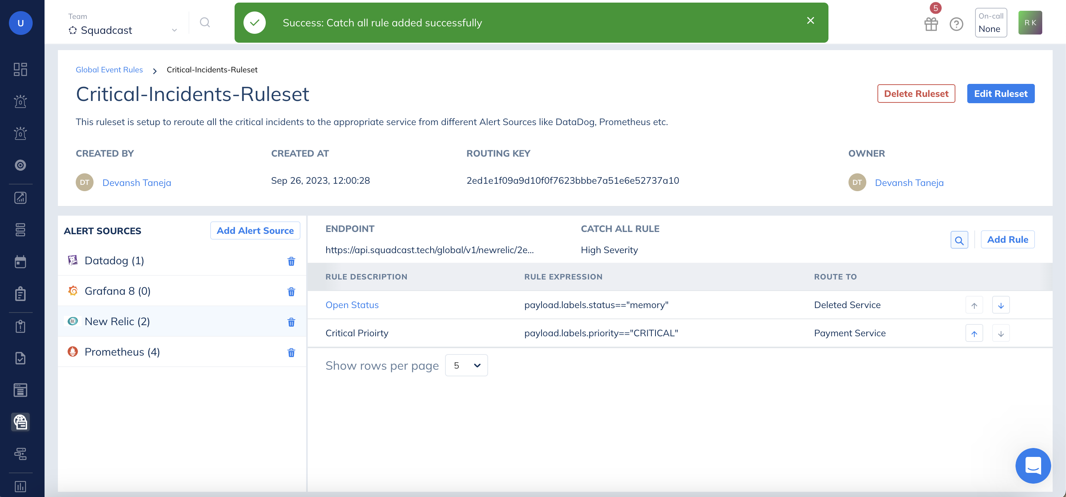This screenshot has width=1066, height=497.
Task: Delete the New Relic alert source
Action: pos(291,323)
